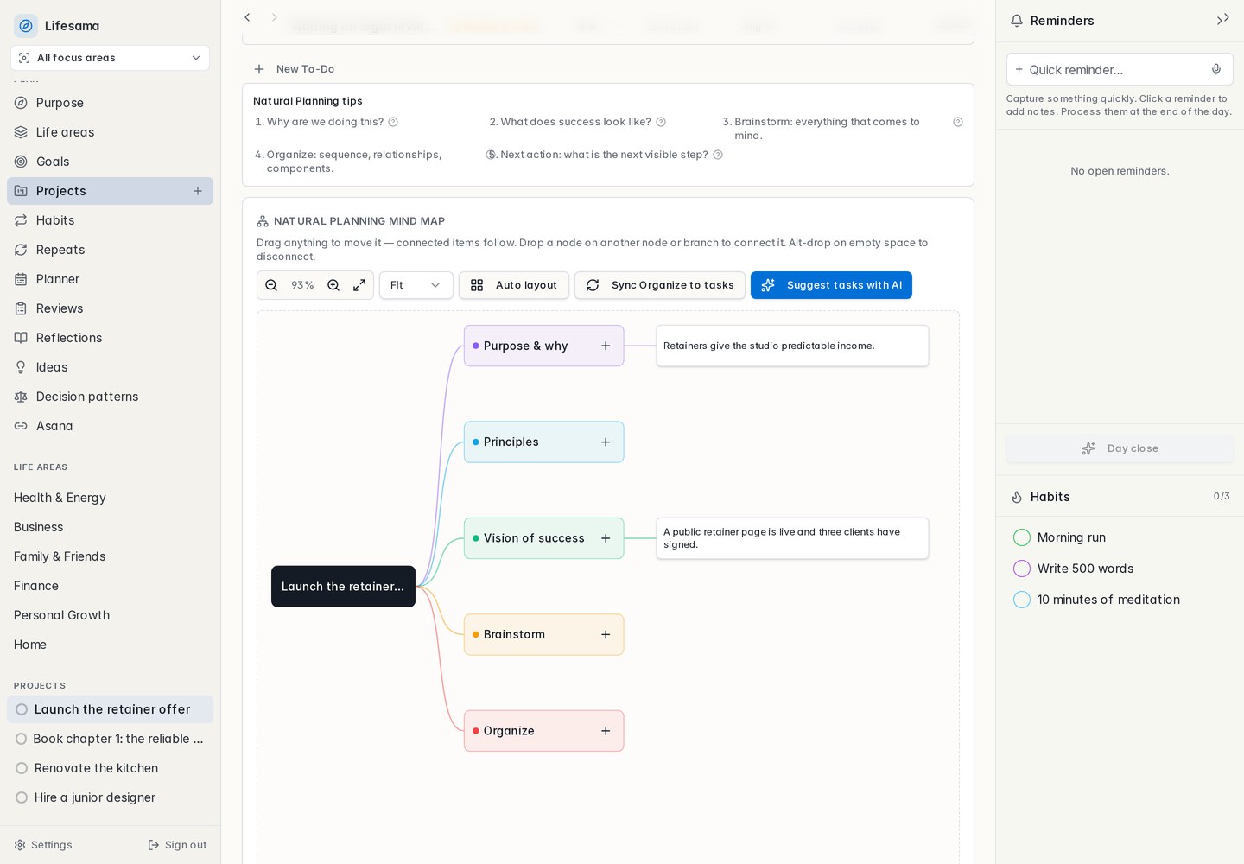Open help for Next action tip
Screen dimensions: 1244x864
click(x=718, y=155)
